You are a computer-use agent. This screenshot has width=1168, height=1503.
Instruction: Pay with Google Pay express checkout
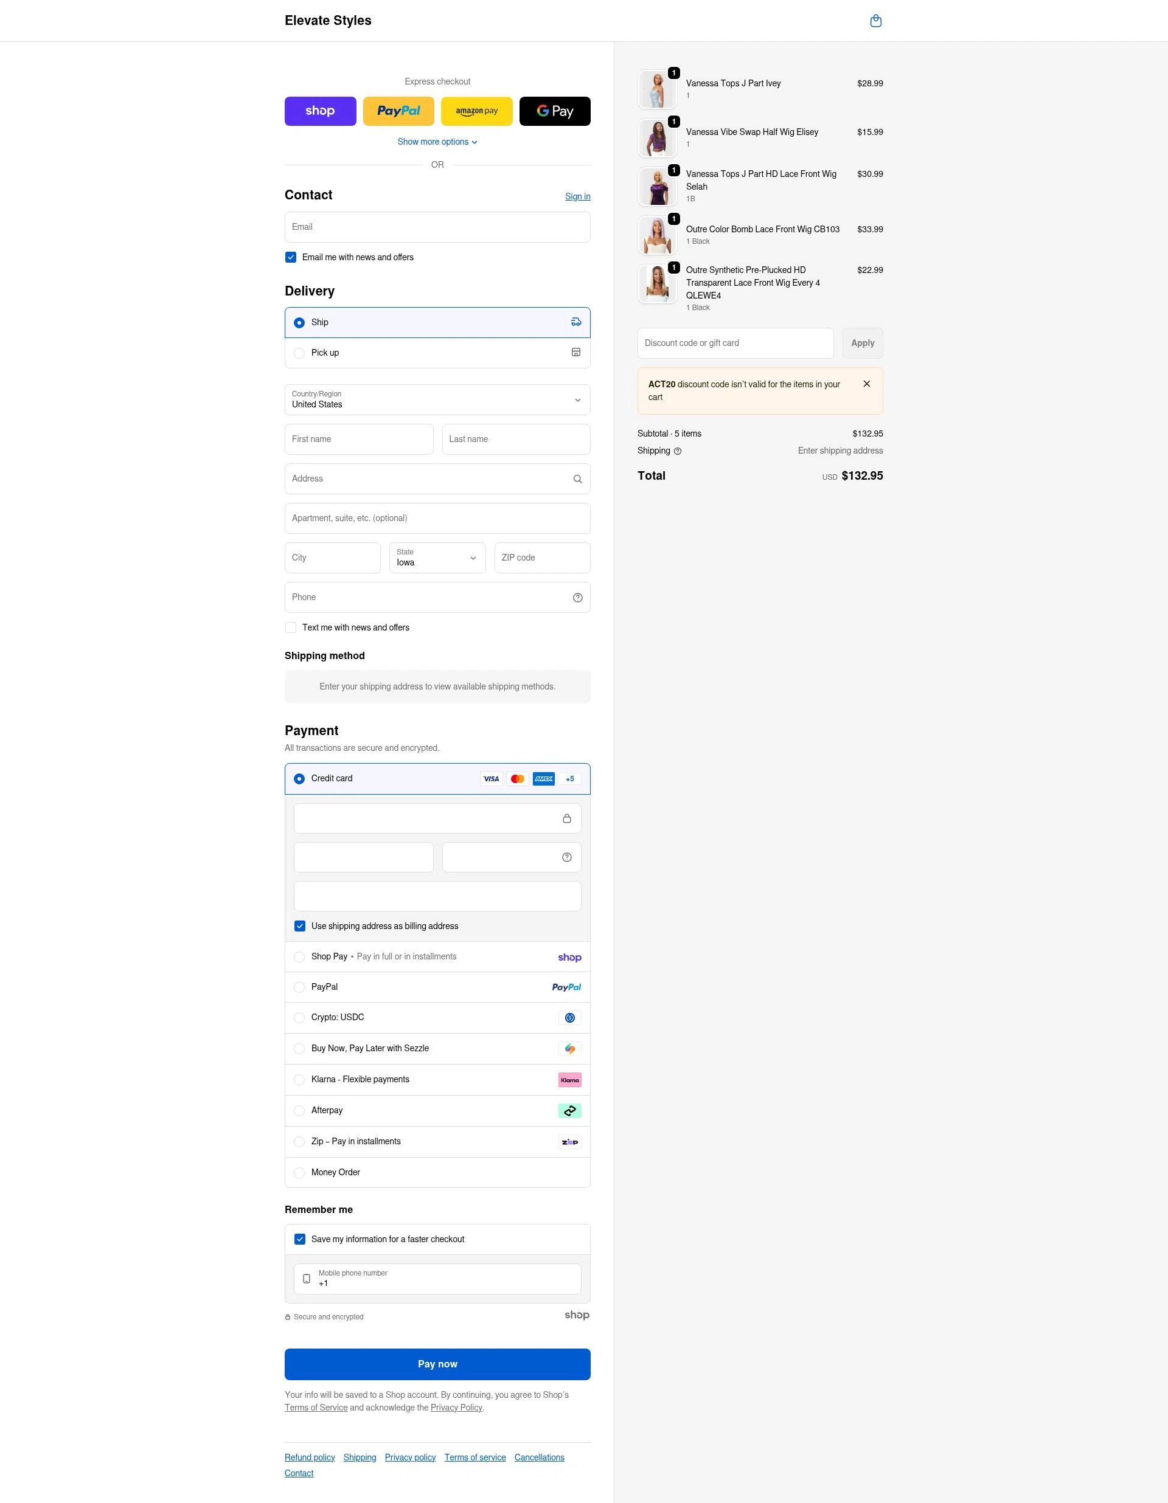[555, 111]
